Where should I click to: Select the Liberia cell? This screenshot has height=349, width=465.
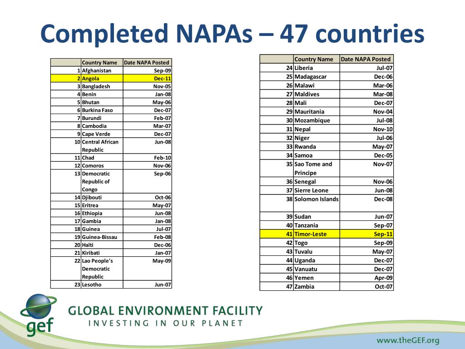pos(317,68)
